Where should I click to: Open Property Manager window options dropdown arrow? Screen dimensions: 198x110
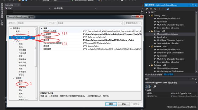coord(190,5)
